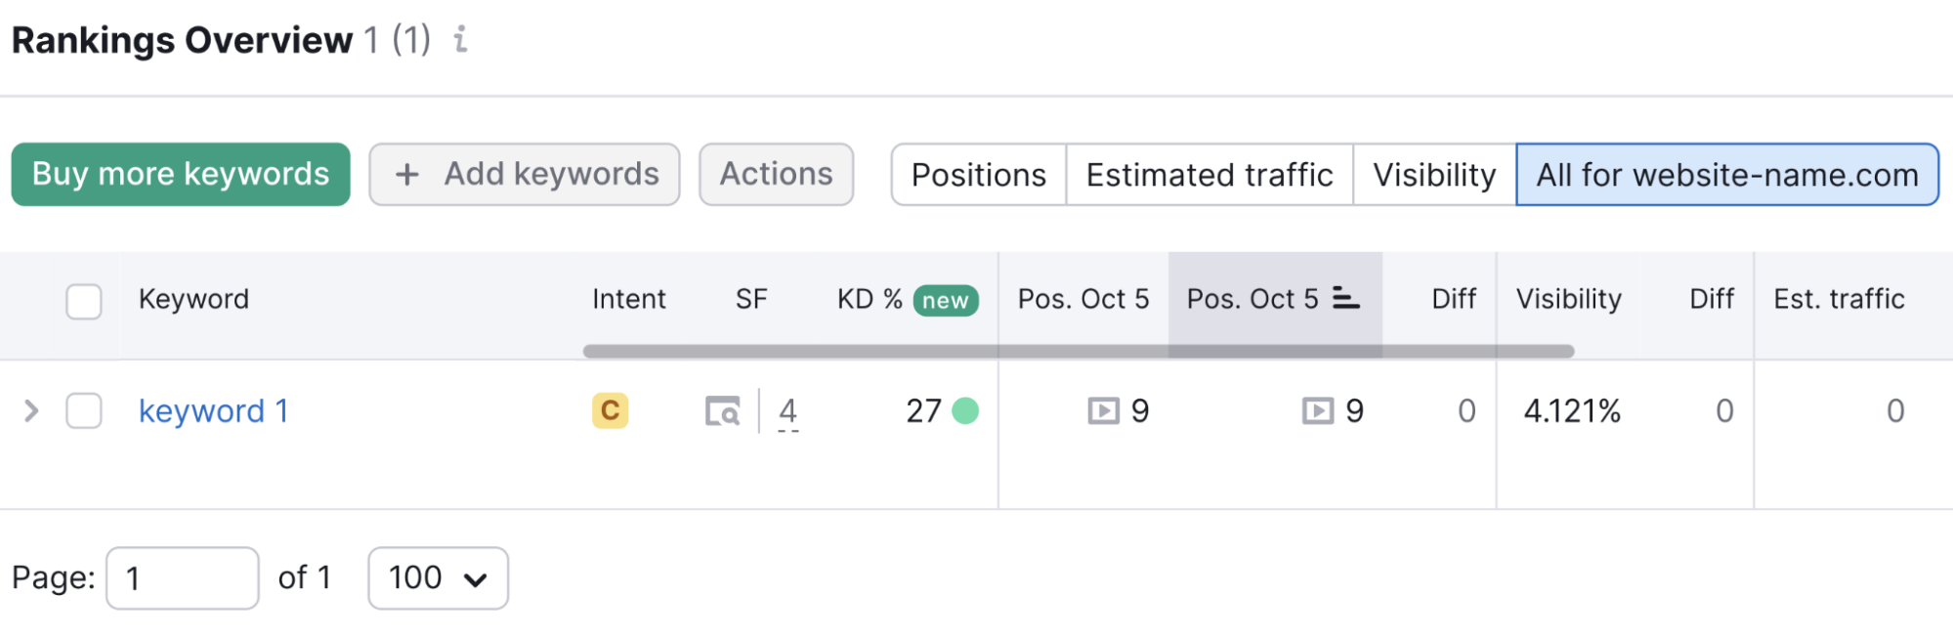The image size is (1953, 636).
Task: Click the video SERP icon under Pos. Oct 5
Action: click(x=1103, y=411)
